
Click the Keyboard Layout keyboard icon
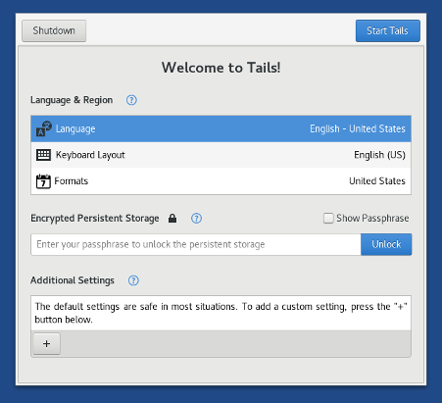point(43,155)
